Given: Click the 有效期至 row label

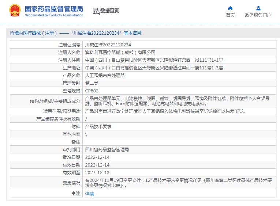Looking at the screenshot, I should (71, 172).
